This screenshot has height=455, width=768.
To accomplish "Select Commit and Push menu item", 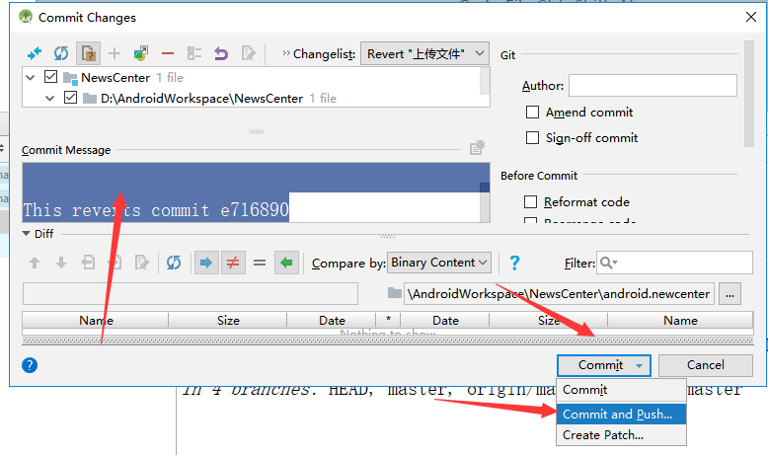I will 621,415.
